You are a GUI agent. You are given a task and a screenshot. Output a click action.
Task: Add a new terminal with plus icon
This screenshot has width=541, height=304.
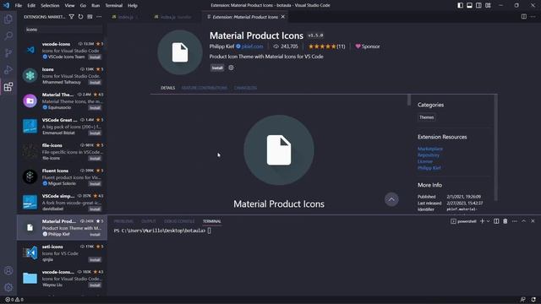[483, 221]
